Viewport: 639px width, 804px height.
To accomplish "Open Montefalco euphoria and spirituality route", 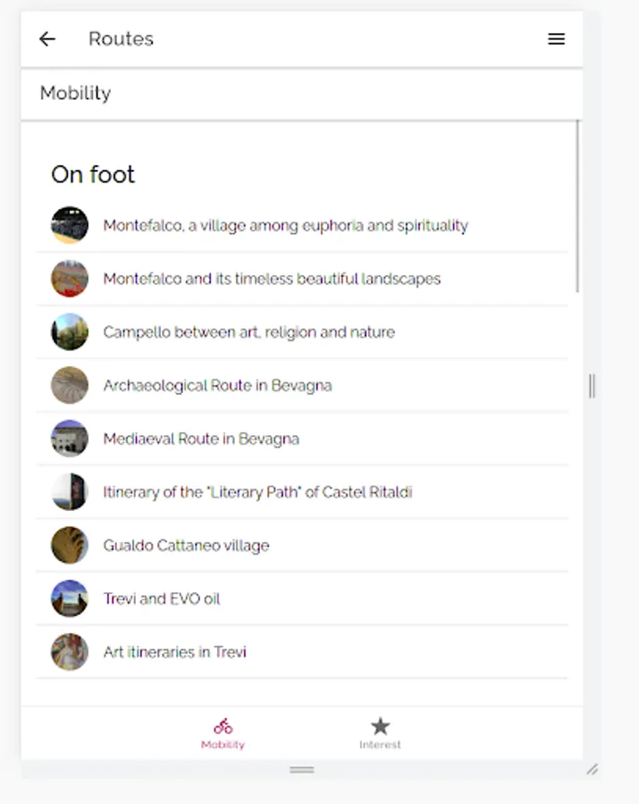I will (x=285, y=226).
